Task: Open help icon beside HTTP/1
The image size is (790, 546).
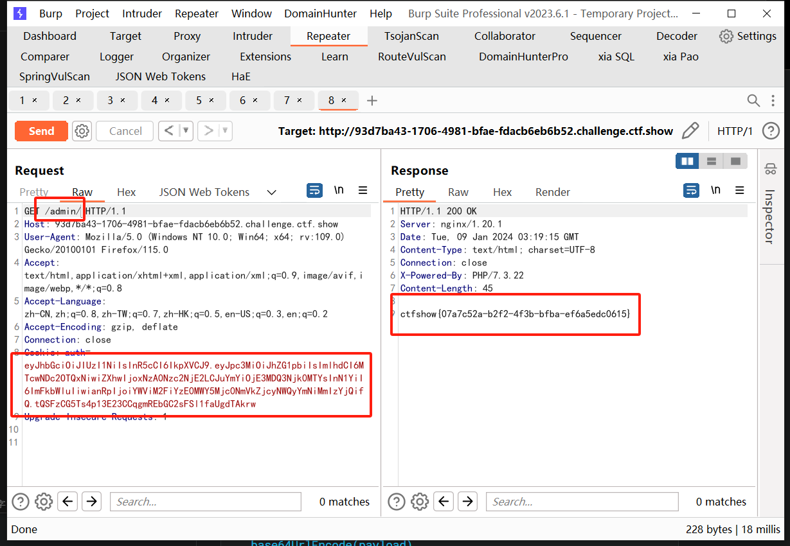Action: (771, 131)
